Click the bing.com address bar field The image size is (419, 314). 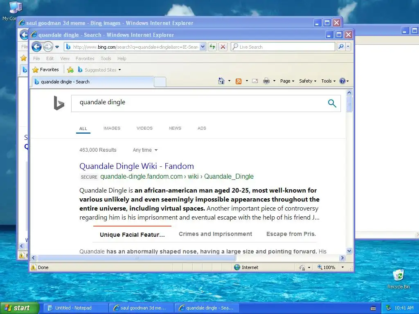click(132, 47)
